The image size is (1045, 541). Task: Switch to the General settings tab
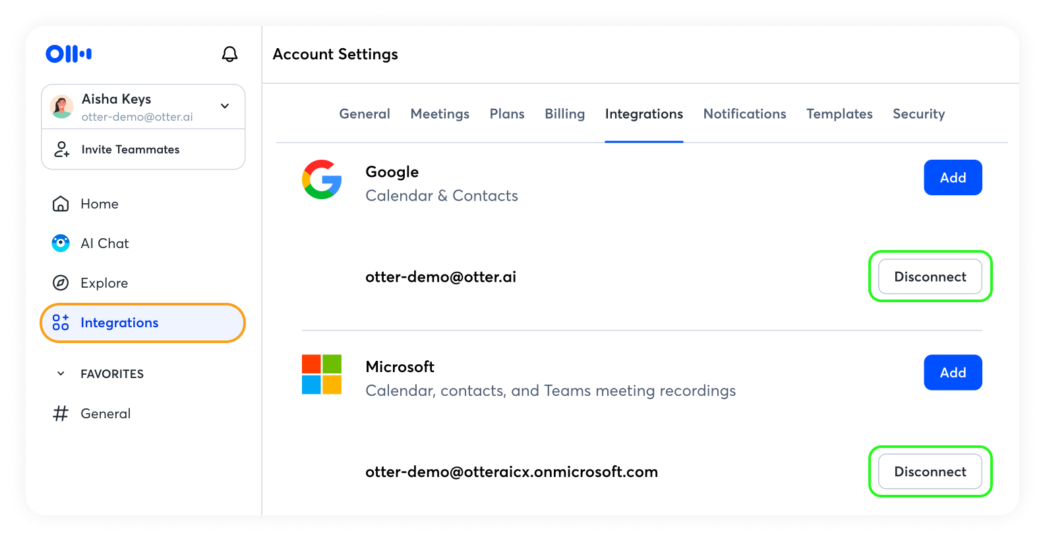pos(365,114)
